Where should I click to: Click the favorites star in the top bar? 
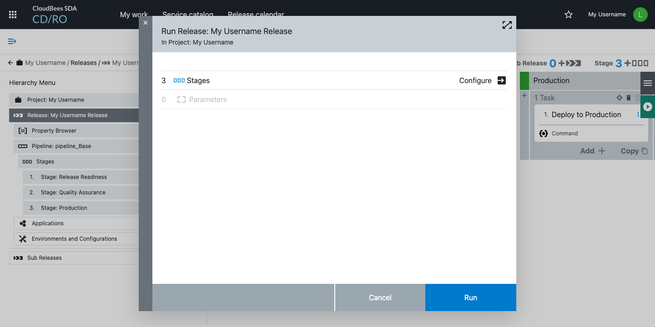568,14
